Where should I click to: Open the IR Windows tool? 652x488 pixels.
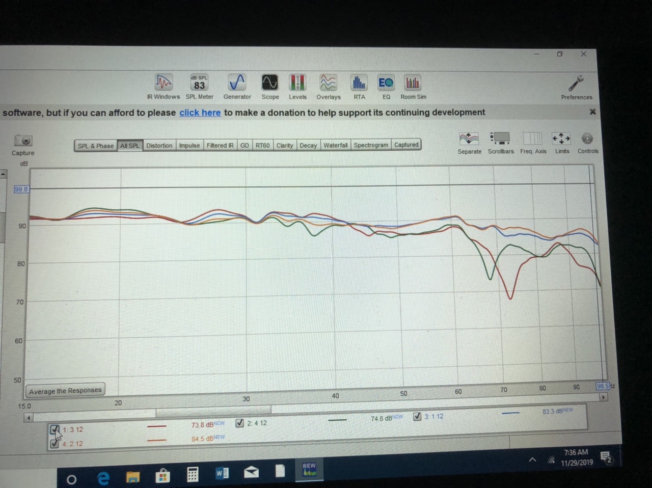click(164, 83)
